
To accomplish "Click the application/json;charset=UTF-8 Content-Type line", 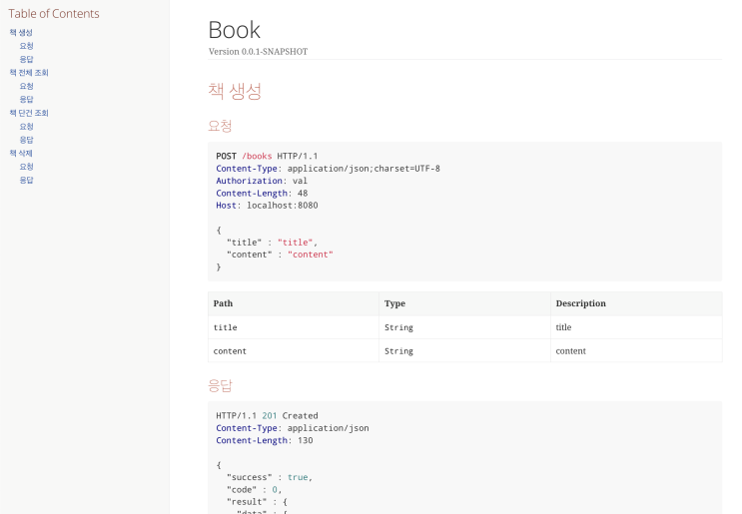I will 328,169.
